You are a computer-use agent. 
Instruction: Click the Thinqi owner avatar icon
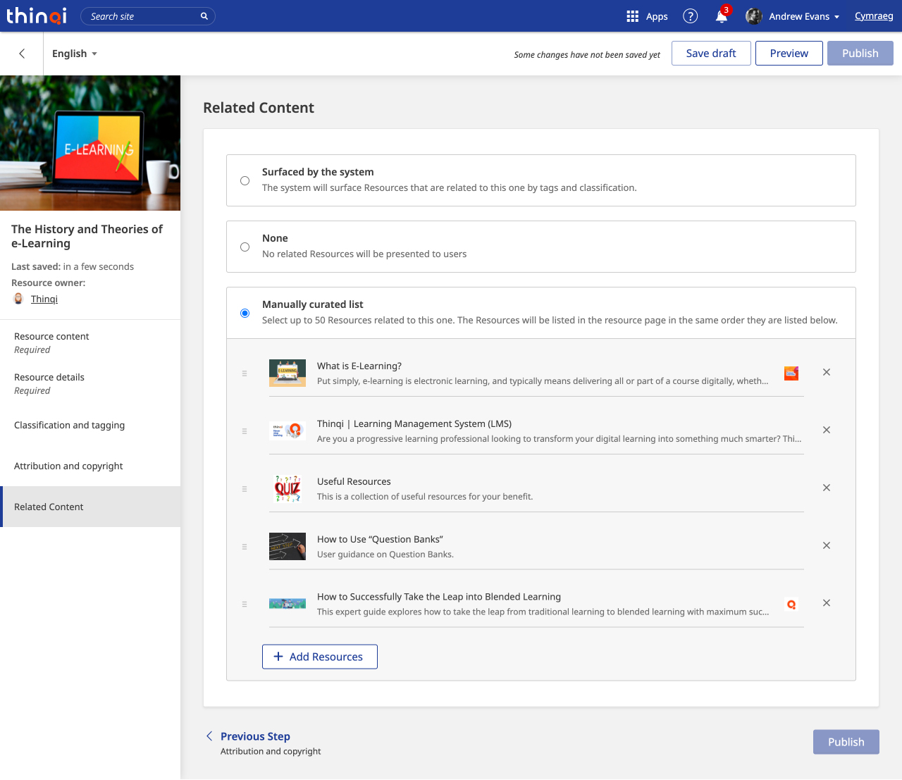click(x=18, y=299)
